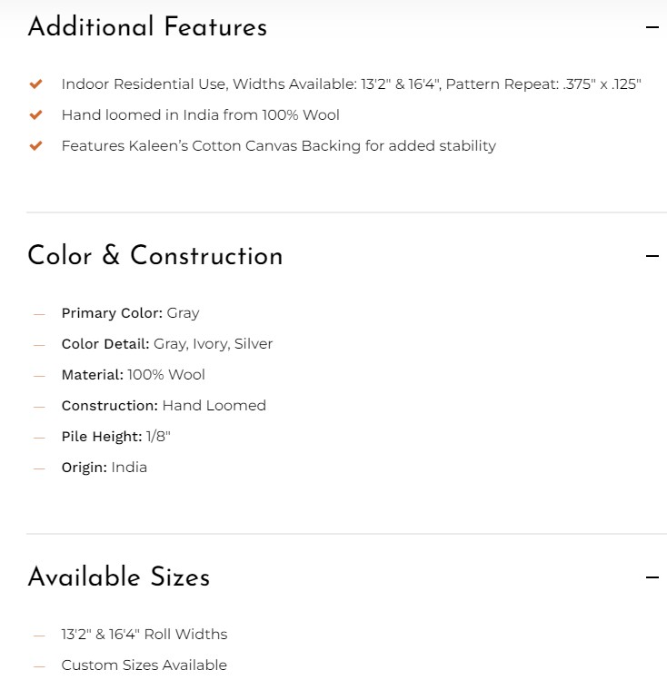
Task: Click the Available Sizes heading
Action: tap(118, 577)
